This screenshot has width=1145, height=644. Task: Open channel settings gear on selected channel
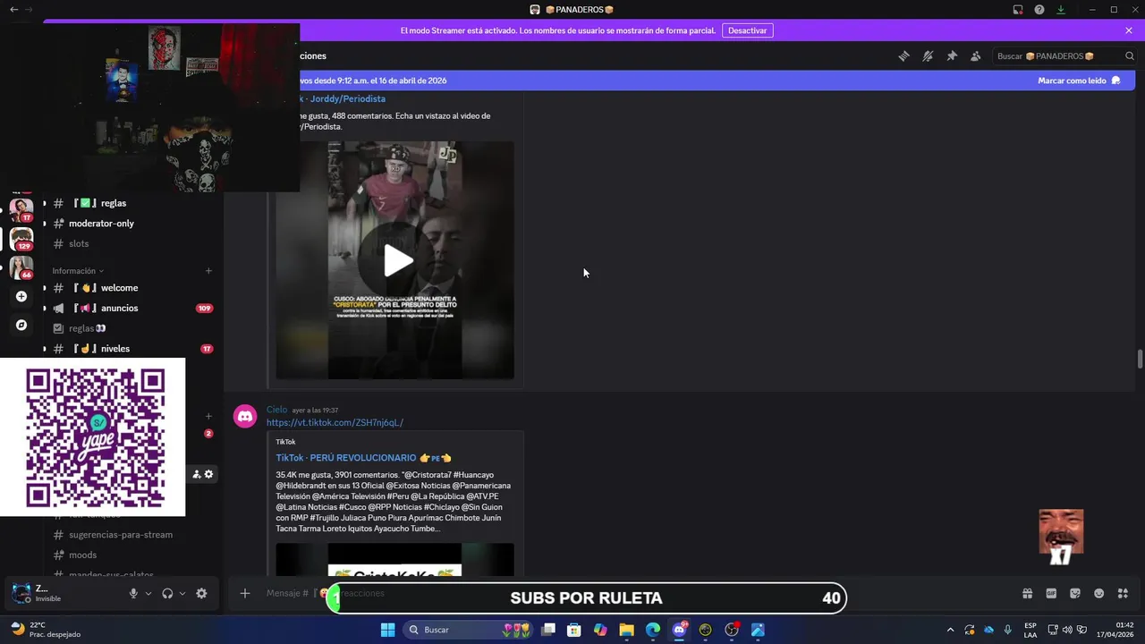click(208, 474)
